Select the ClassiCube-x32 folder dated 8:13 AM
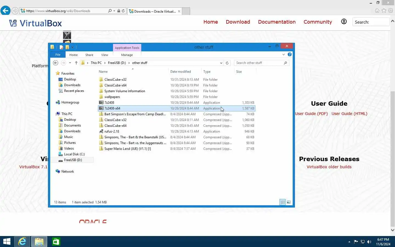Viewport: 395px width, 247px height. click(x=177, y=80)
